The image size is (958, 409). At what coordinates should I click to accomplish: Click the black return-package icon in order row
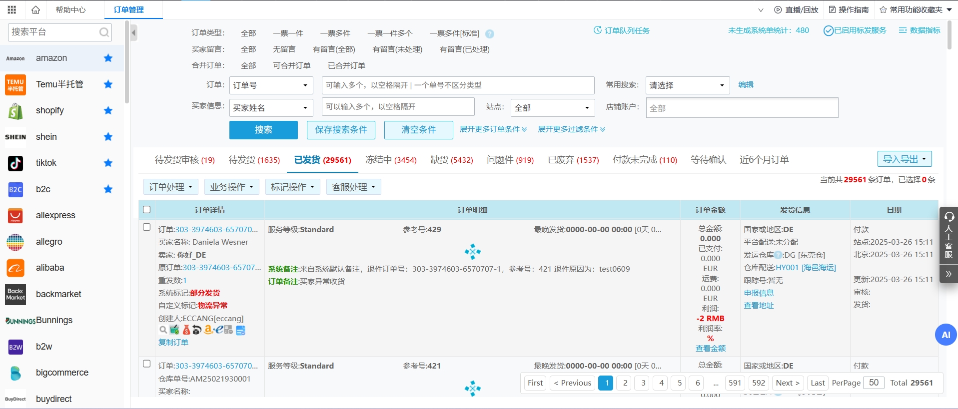197,330
